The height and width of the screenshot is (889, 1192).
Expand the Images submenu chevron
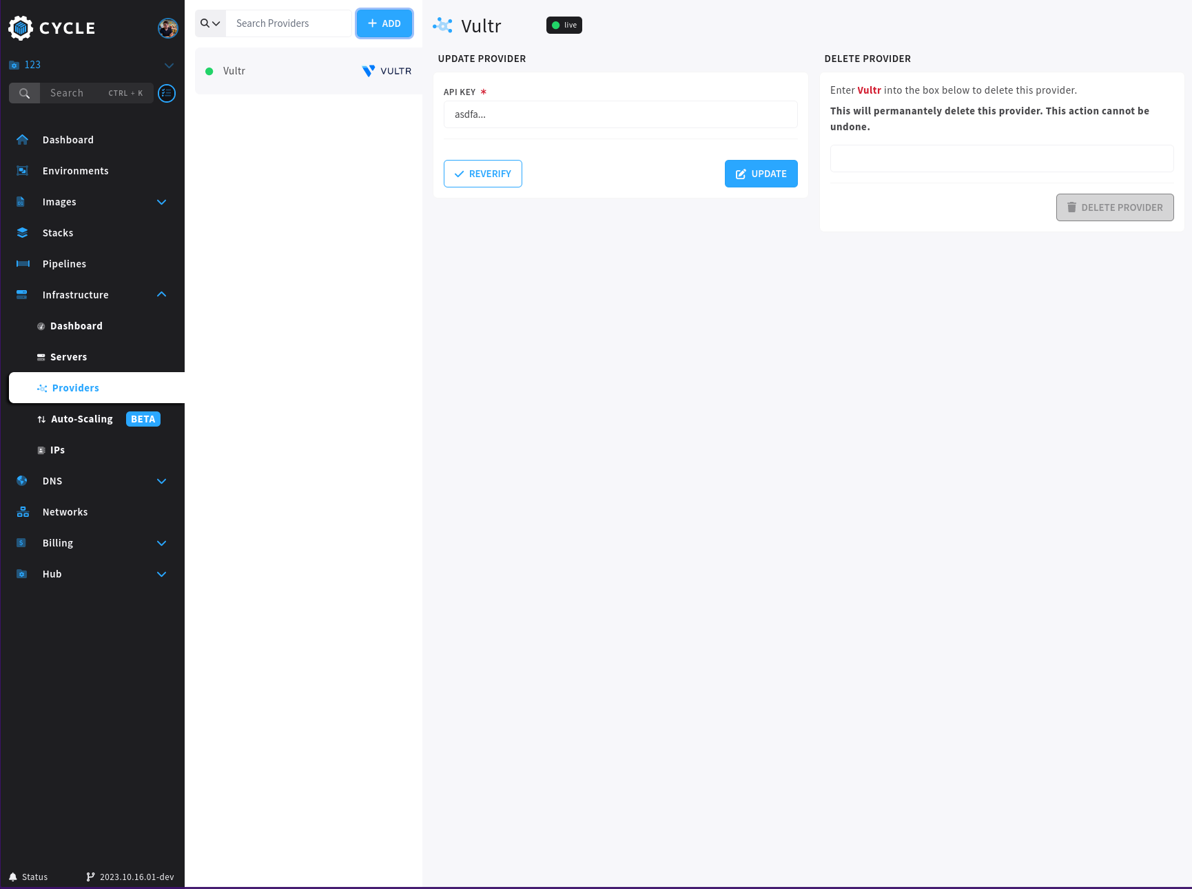point(162,202)
